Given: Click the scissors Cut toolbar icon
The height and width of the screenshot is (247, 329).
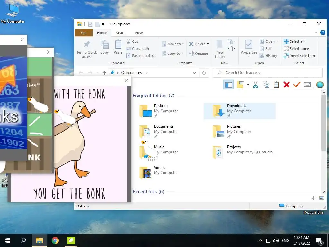Looking at the screenshot, I should 255,85.
